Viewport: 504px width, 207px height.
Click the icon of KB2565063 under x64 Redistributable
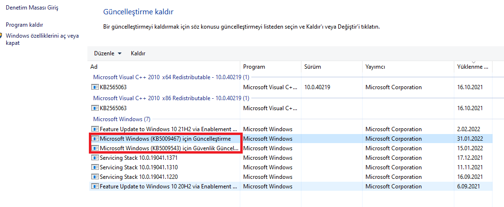click(x=95, y=87)
